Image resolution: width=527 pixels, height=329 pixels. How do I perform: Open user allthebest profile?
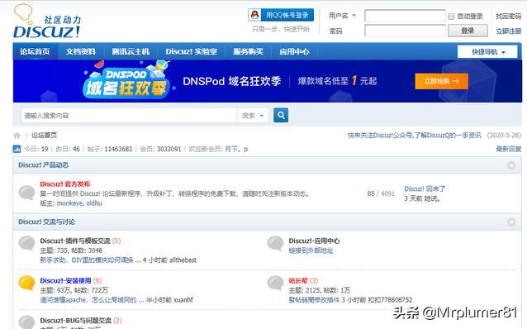click(x=183, y=260)
